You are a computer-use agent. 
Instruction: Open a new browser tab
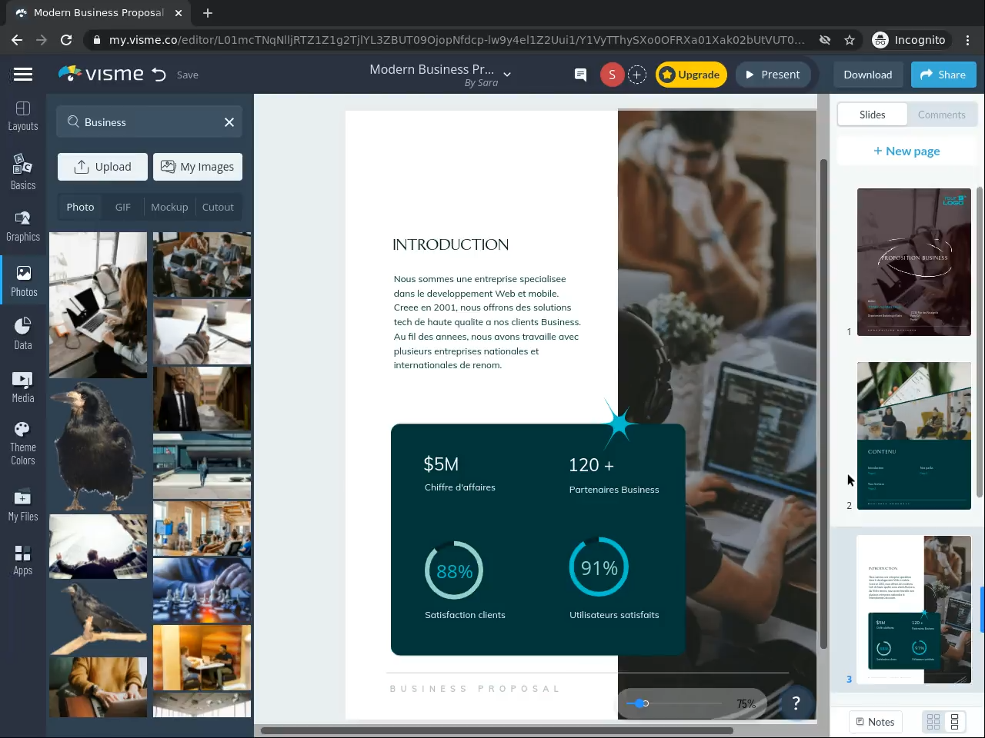pyautogui.click(x=208, y=13)
